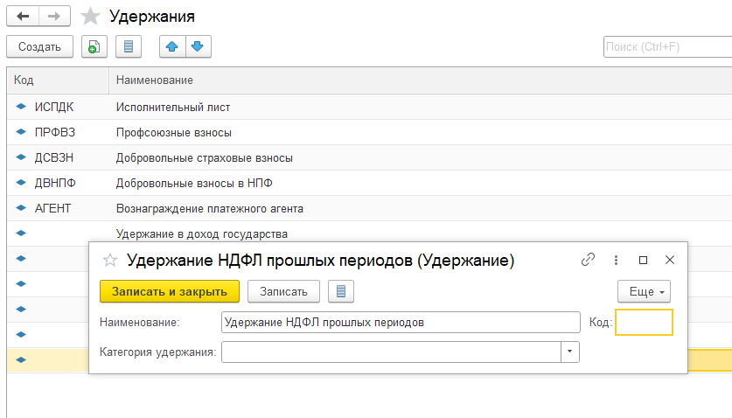Create new item by copying icon

94,46
